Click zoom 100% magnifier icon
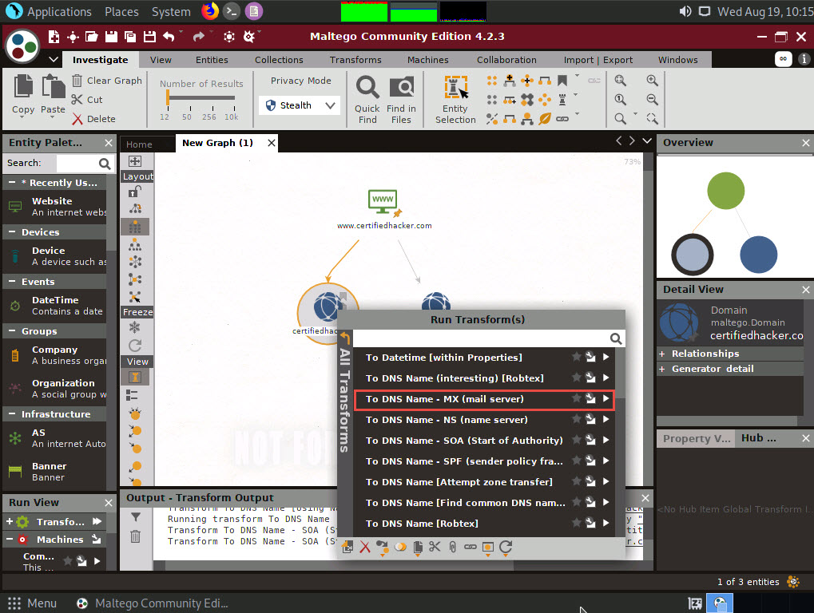 620,100
